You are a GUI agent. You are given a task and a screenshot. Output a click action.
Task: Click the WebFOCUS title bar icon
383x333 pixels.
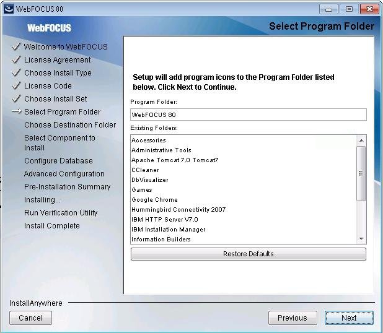(9, 9)
